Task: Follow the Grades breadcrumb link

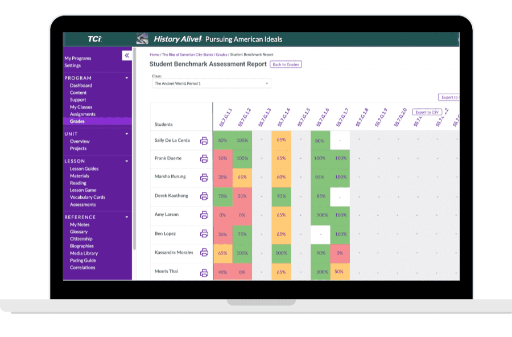Action: [221, 55]
